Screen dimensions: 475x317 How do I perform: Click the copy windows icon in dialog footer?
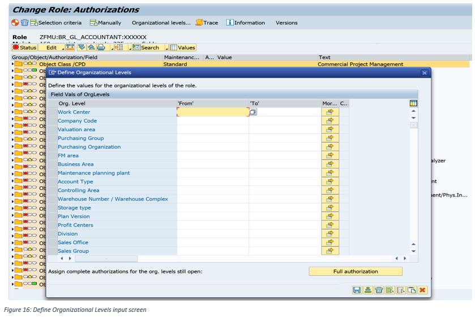click(412, 290)
